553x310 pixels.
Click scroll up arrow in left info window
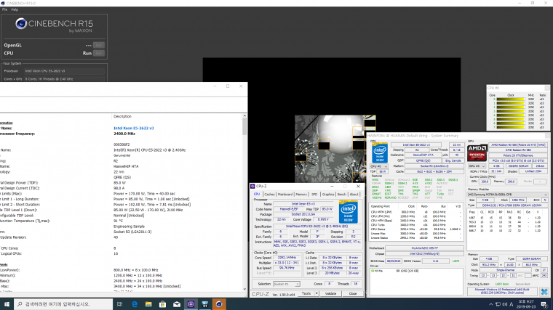[x=244, y=115]
